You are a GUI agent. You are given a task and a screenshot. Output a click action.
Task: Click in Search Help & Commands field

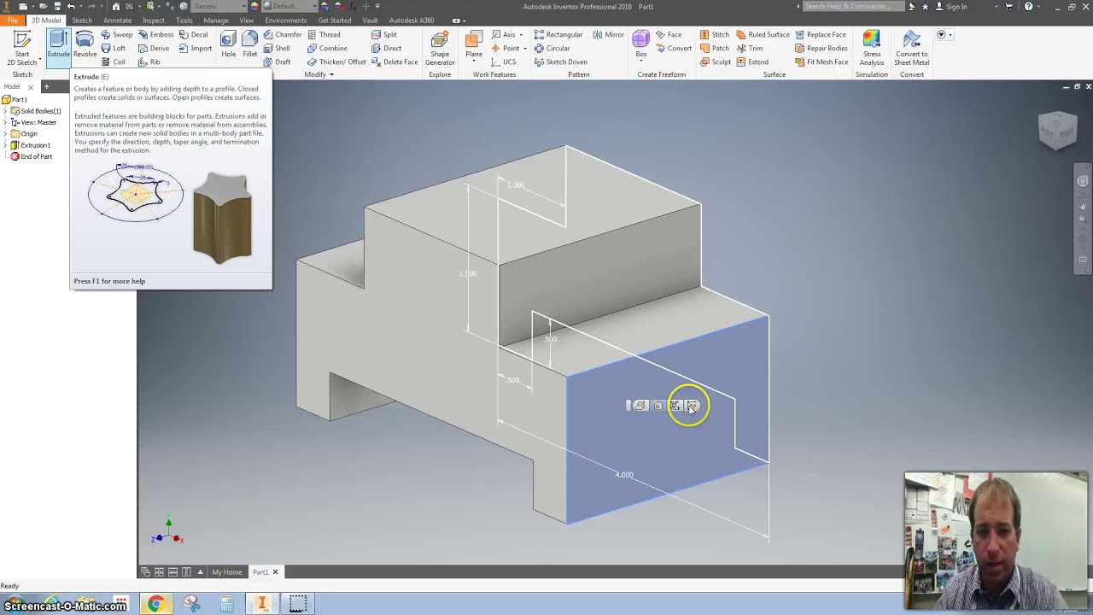pyautogui.click(x=851, y=6)
